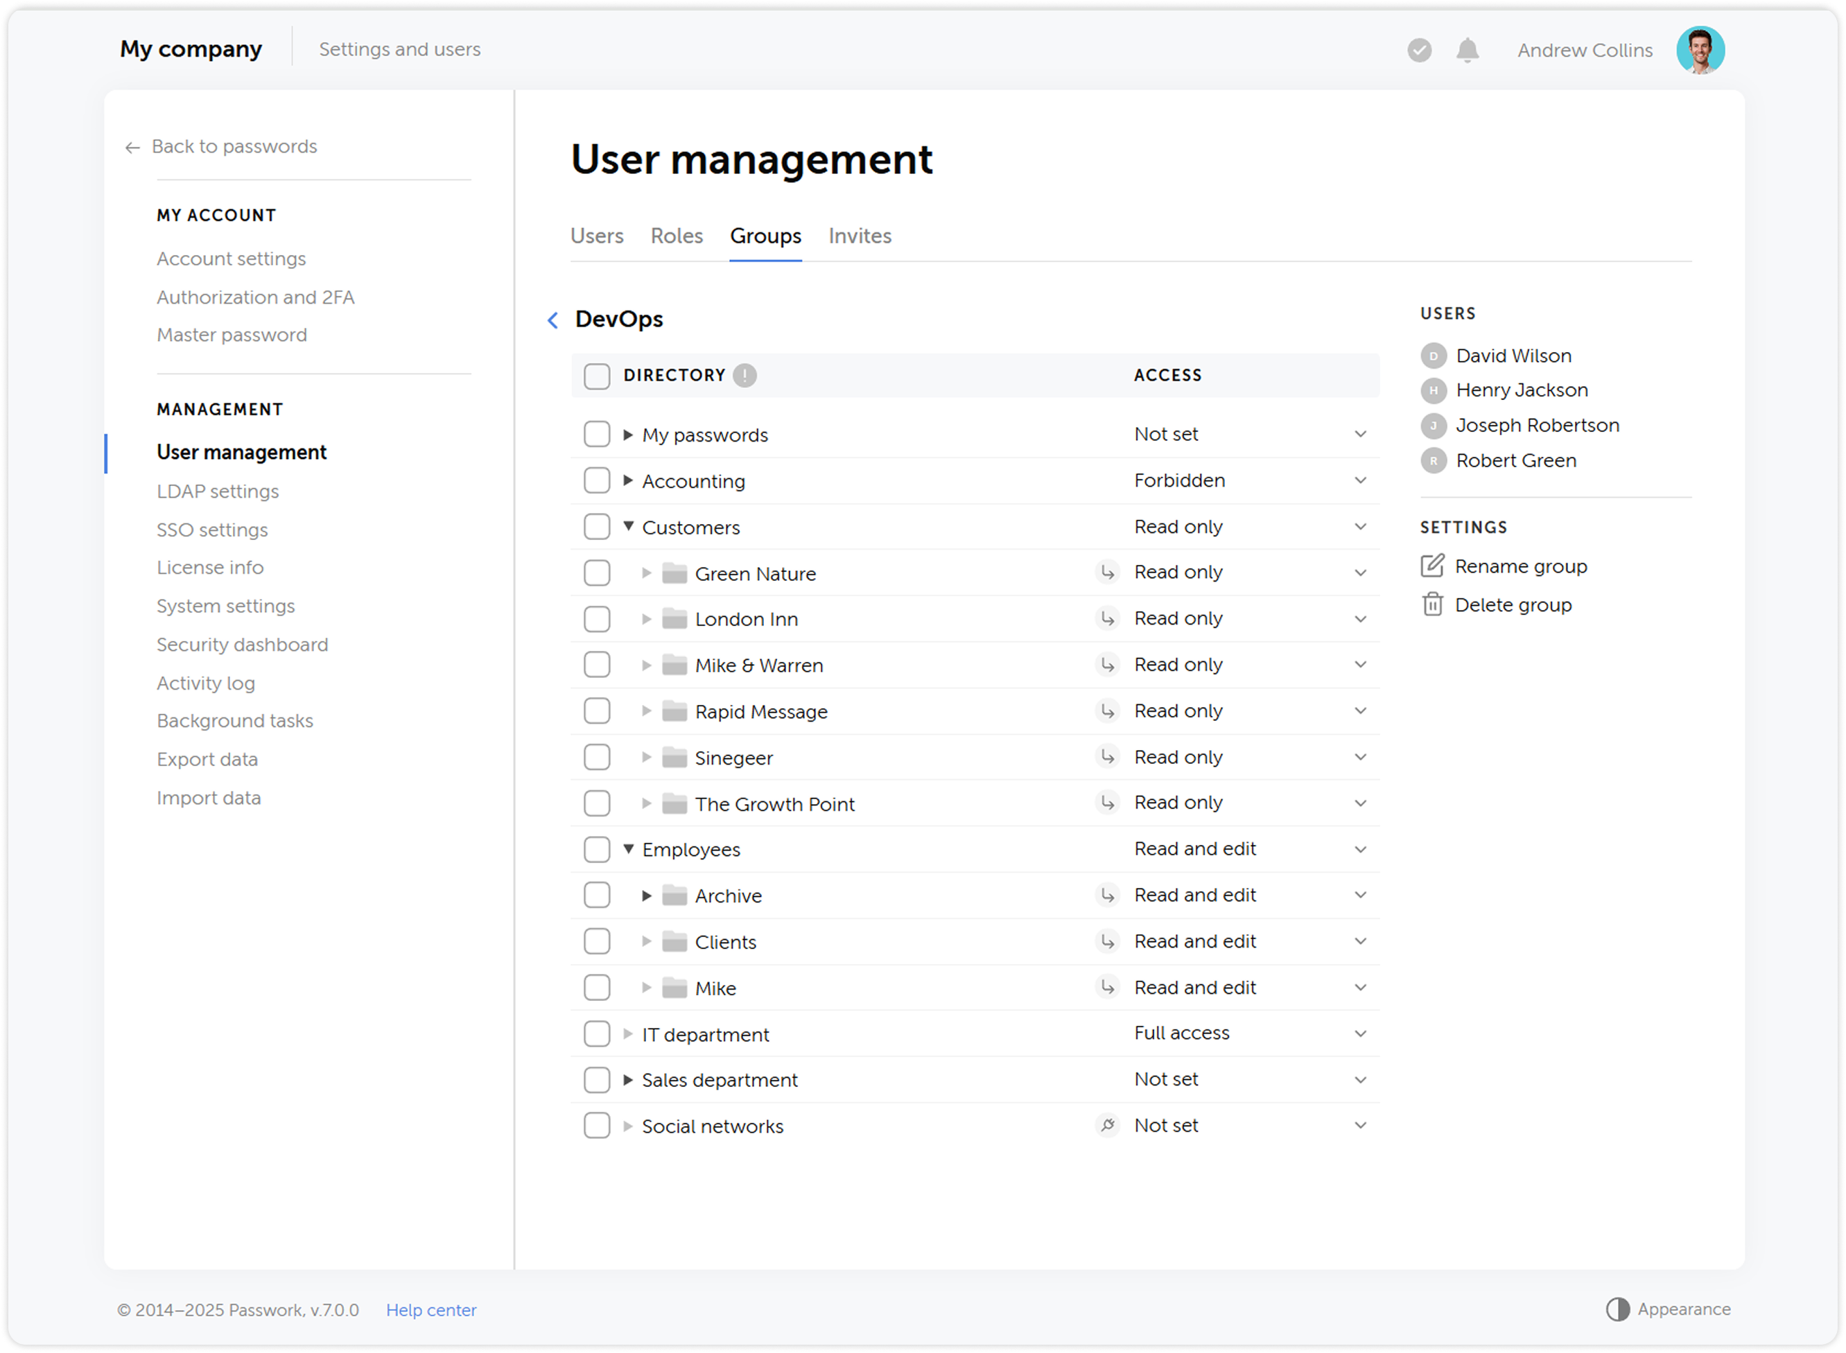Open the Invites tab

click(x=860, y=236)
